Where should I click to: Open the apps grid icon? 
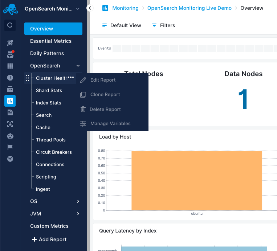pyautogui.click(x=10, y=66)
